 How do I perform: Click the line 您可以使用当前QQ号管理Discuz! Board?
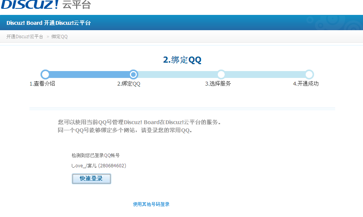tap(139, 122)
